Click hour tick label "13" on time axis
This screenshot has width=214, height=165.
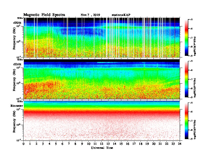click(108, 144)
